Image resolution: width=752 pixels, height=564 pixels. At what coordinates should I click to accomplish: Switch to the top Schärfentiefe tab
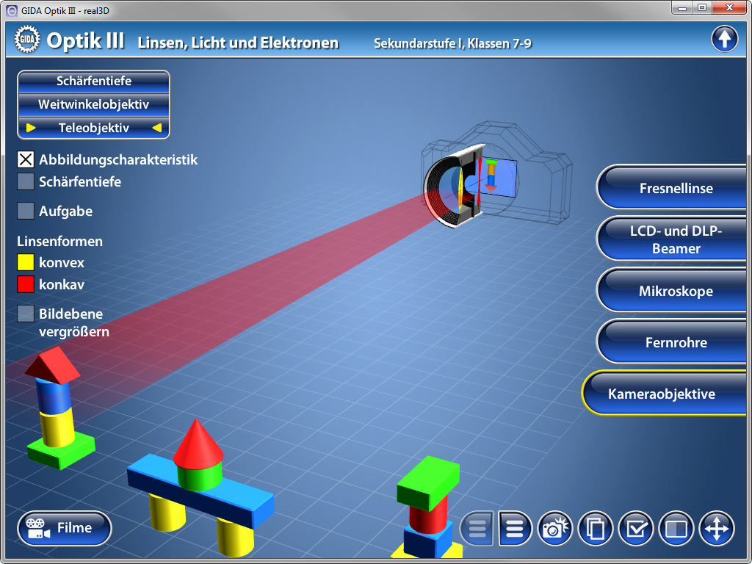click(93, 81)
